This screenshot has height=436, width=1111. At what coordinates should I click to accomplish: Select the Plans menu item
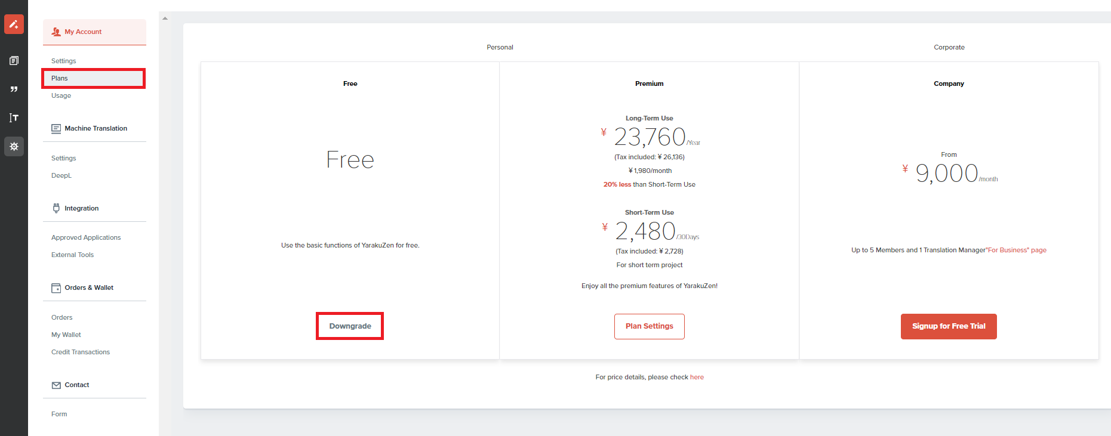tap(94, 78)
